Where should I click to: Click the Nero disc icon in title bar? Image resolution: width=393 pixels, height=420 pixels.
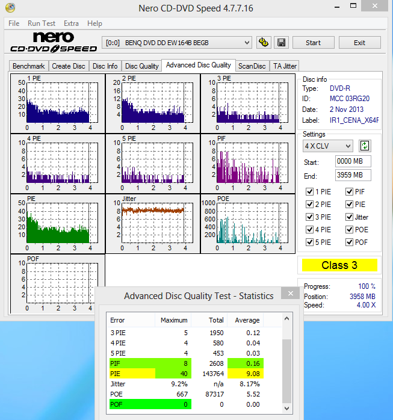click(10, 8)
